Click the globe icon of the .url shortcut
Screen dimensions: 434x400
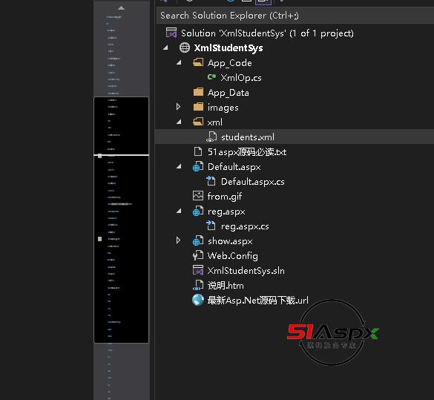(198, 300)
